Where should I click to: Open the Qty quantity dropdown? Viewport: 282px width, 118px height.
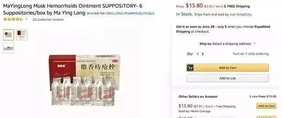pyautogui.click(x=200, y=54)
